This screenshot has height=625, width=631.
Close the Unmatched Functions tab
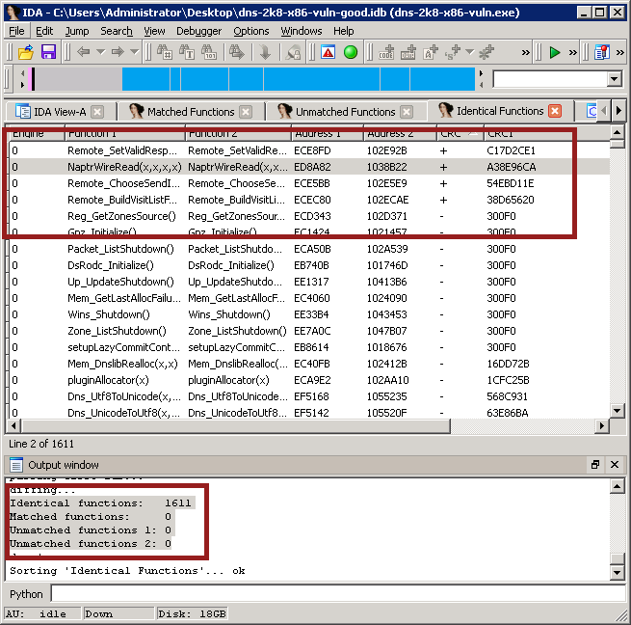(407, 112)
